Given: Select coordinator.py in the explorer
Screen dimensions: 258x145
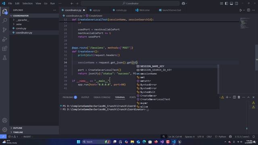Looking at the screenshot, I should 24,33.
